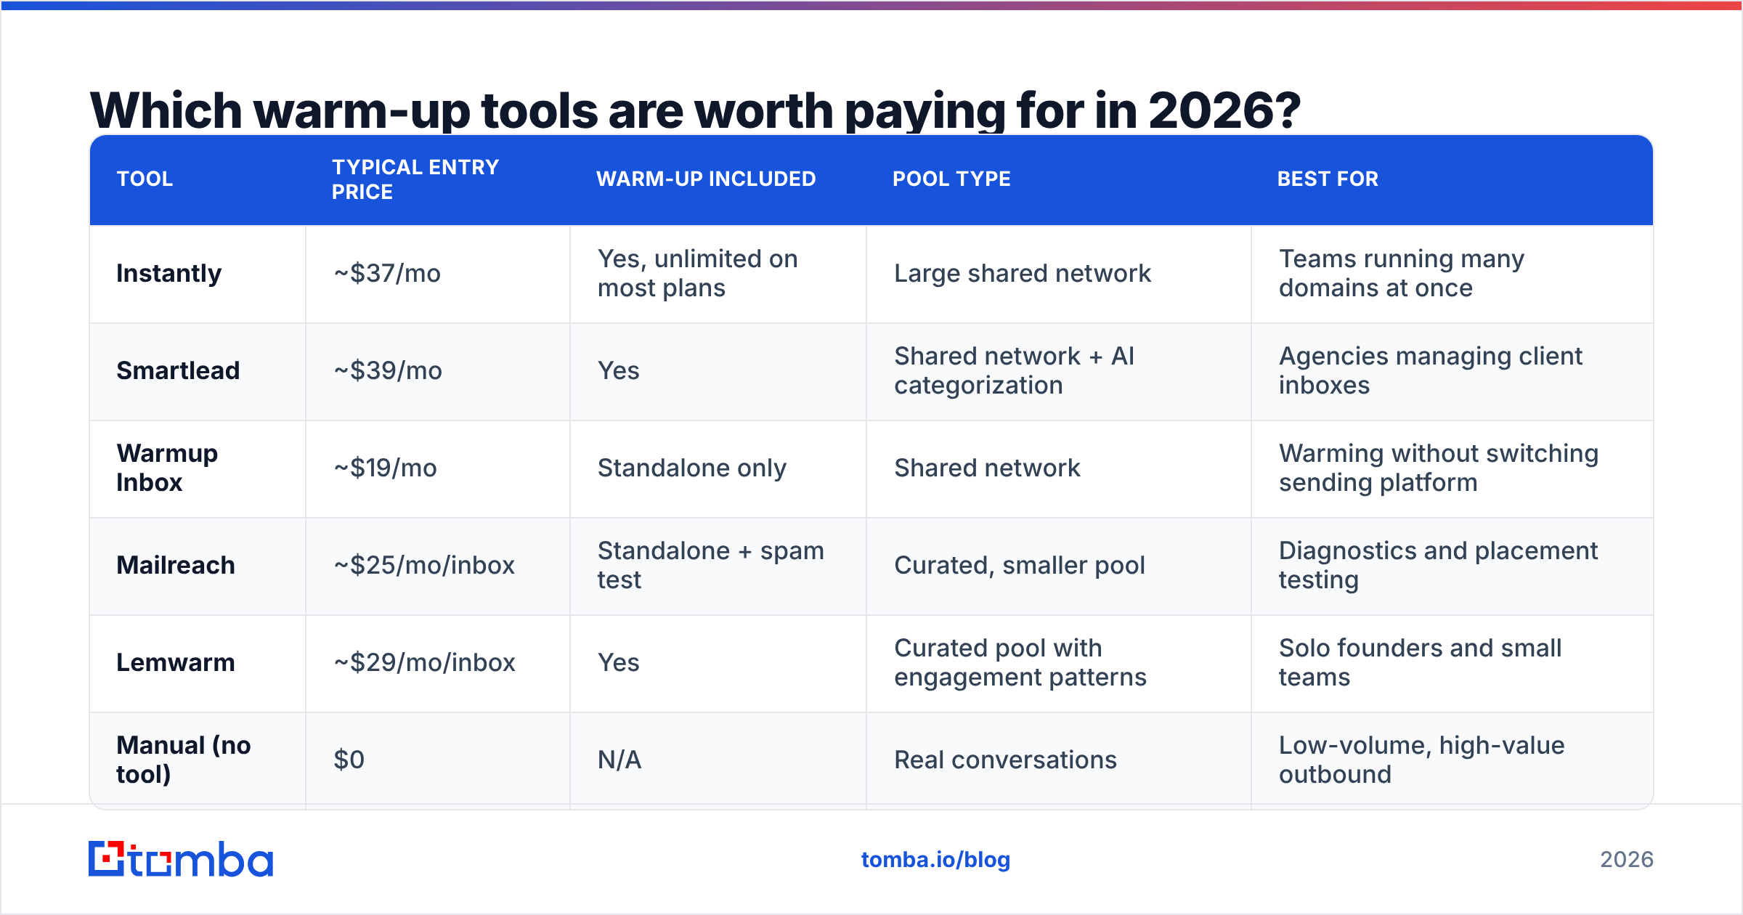Image resolution: width=1743 pixels, height=915 pixels.
Task: Select the Manual (no tool) cell
Action: click(x=198, y=760)
